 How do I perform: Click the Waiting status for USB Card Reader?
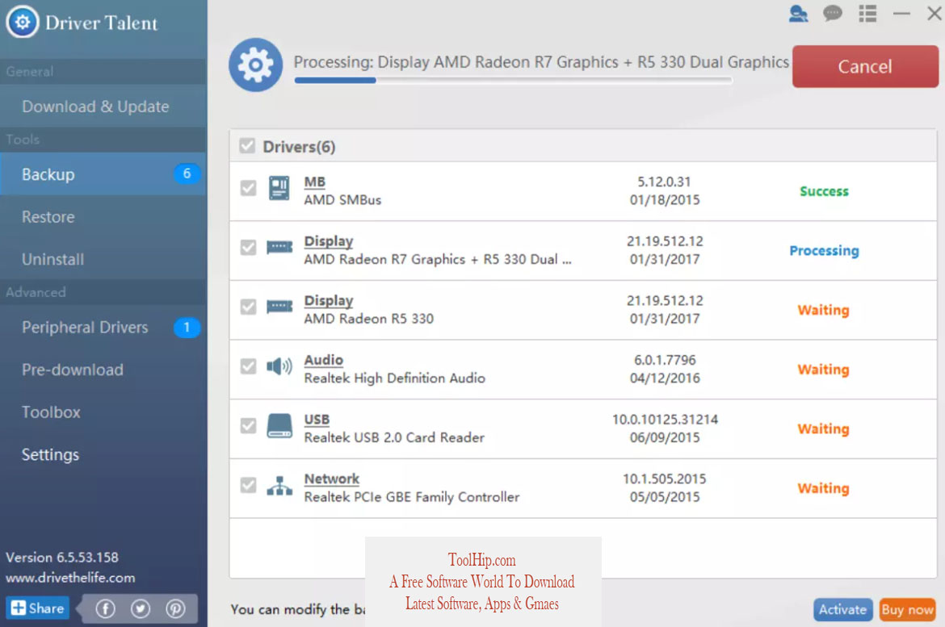point(823,428)
